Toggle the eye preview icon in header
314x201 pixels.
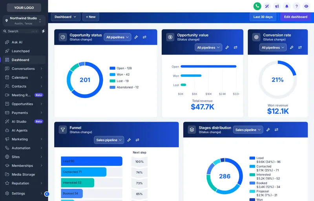(306, 6)
